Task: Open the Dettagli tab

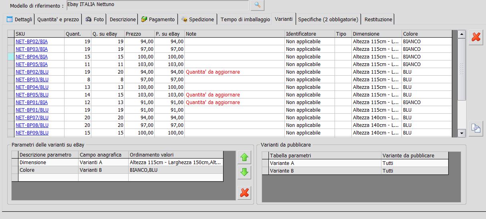Action: [x=18, y=19]
